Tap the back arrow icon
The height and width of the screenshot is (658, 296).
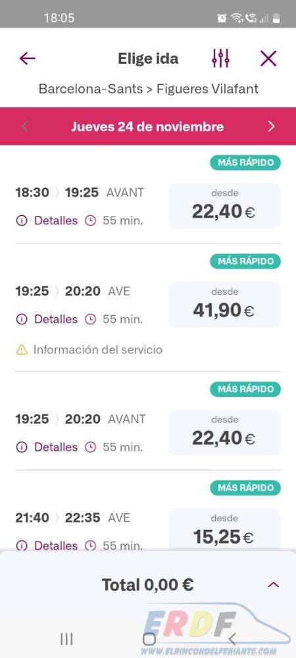27,59
